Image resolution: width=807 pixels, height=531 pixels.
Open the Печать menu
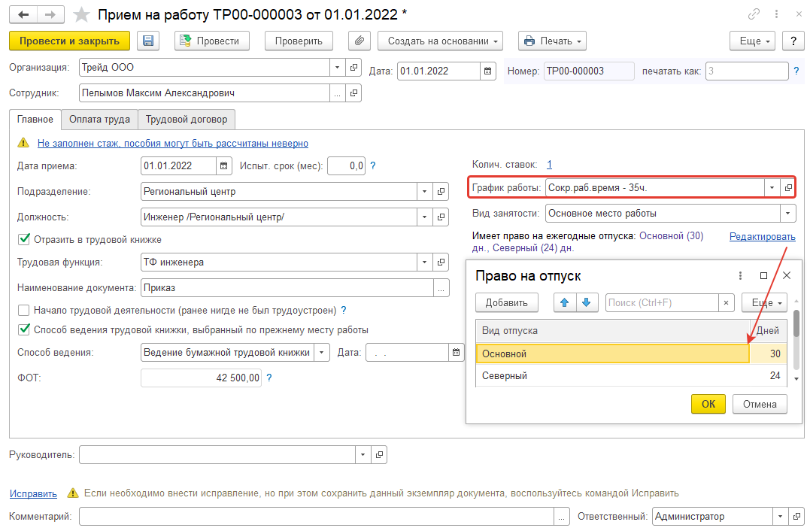coord(552,41)
